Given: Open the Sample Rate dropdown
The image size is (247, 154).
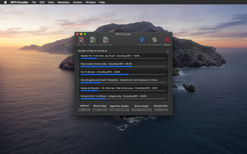Looking at the screenshot, I should [161, 110].
